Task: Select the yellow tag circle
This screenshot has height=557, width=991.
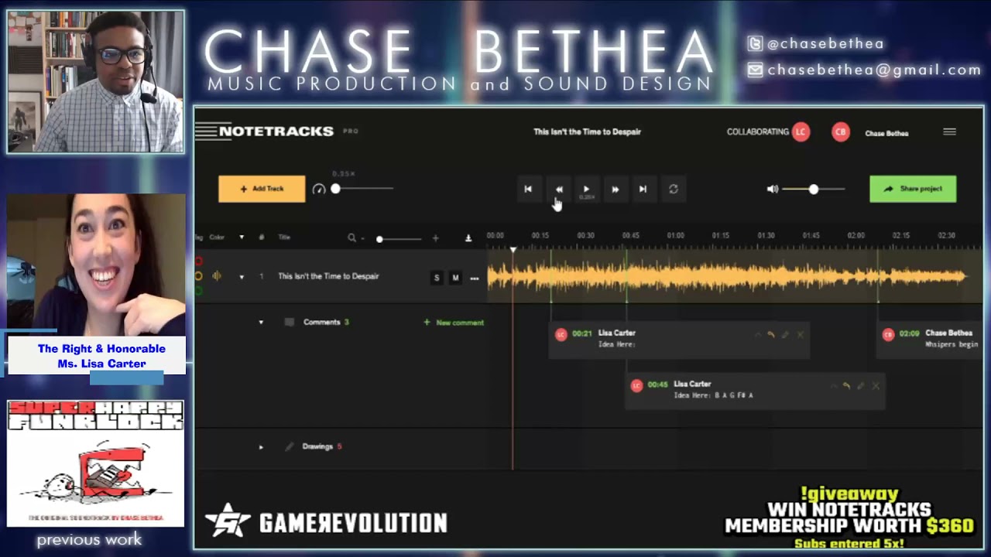Action: 198,276
